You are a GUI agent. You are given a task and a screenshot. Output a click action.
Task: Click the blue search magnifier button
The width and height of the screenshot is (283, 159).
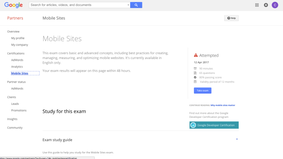pos(136,5)
